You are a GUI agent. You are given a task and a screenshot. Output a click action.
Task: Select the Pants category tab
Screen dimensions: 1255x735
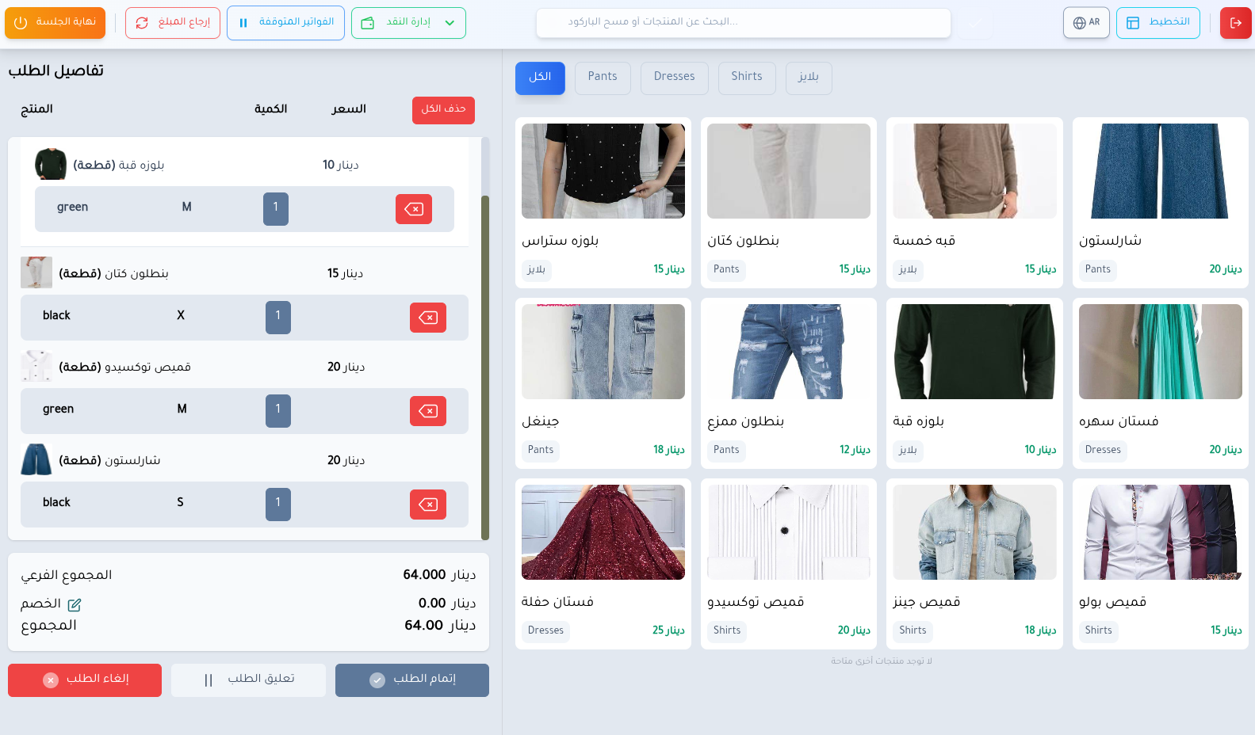point(603,77)
